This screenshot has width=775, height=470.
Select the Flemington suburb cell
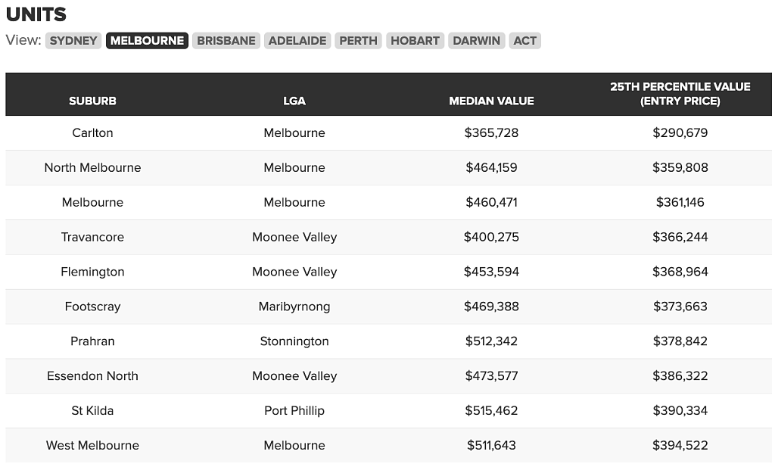click(92, 272)
